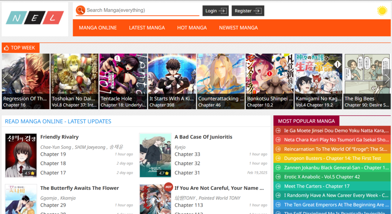The image size is (392, 214).
Task: Open the MOST POPULAR MANGA tab
Action: (x=306, y=121)
